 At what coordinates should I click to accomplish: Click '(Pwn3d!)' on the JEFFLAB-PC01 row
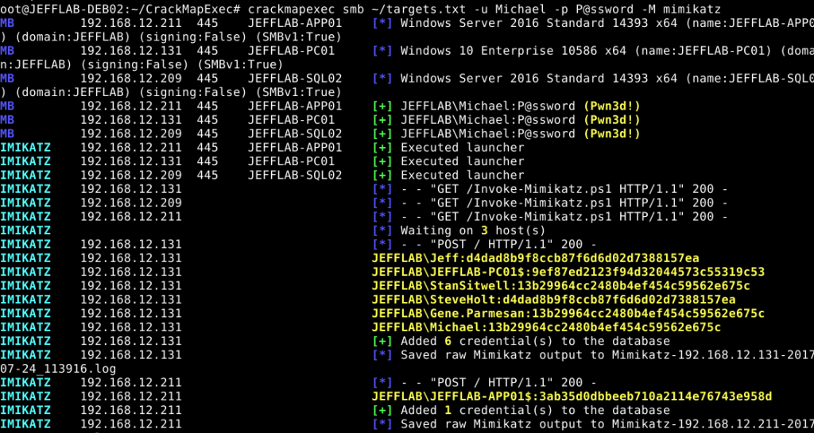pos(611,120)
